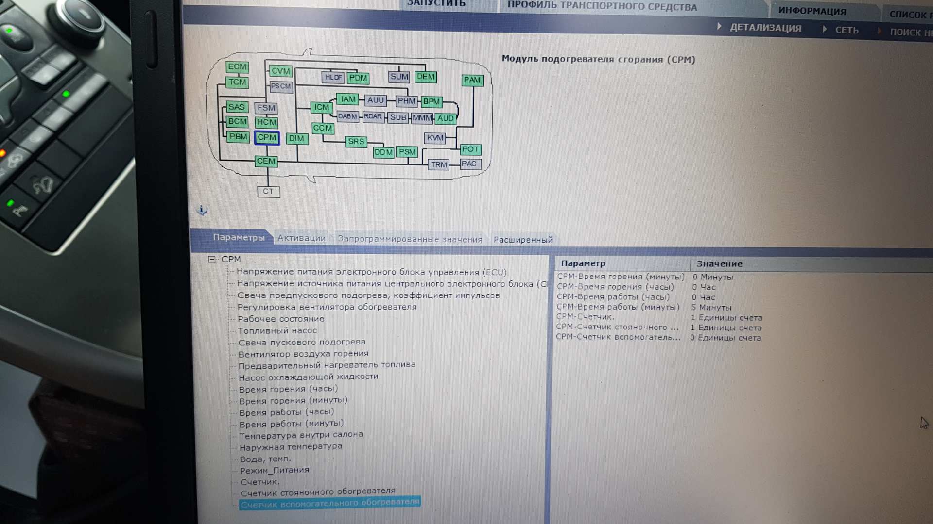Image resolution: width=933 pixels, height=524 pixels.
Task: Open the Расширенный tab
Action: pos(523,240)
